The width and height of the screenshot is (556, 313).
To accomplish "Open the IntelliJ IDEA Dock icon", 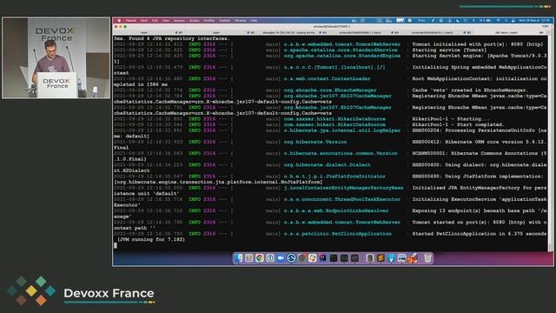I will tap(323, 258).
